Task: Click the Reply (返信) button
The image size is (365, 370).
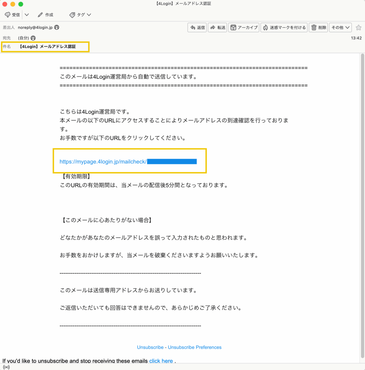Action: pyautogui.click(x=197, y=27)
